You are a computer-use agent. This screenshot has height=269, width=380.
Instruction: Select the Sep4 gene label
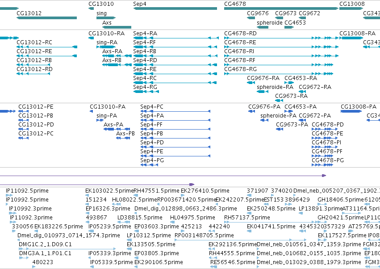point(140,4)
